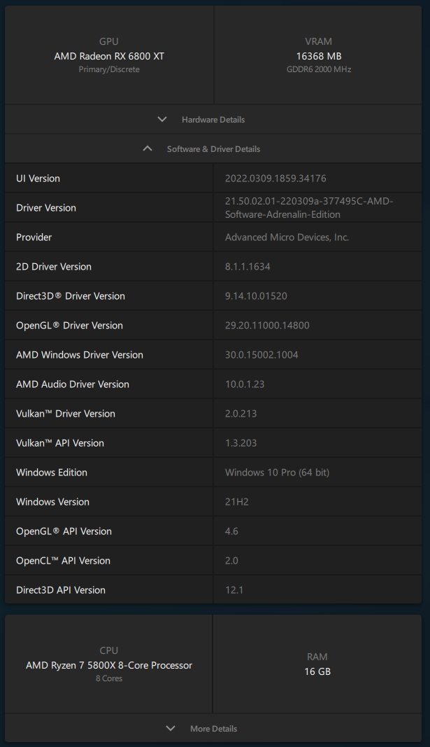Select the Advanced Micro Devices, Inc. value
Image resolution: width=430 pixels, height=747 pixels.
click(287, 237)
